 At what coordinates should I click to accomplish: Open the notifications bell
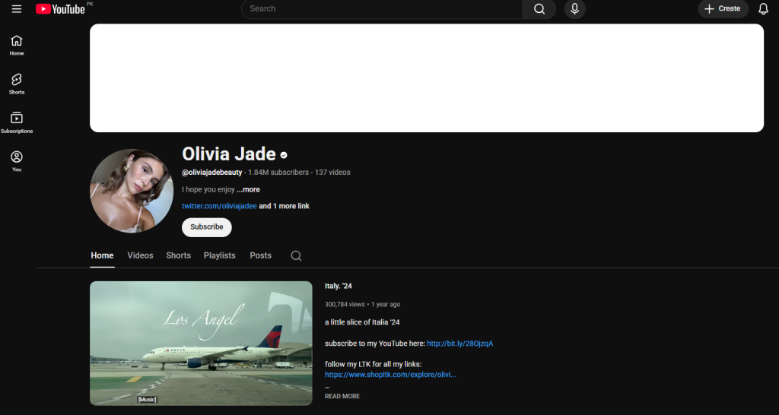763,9
